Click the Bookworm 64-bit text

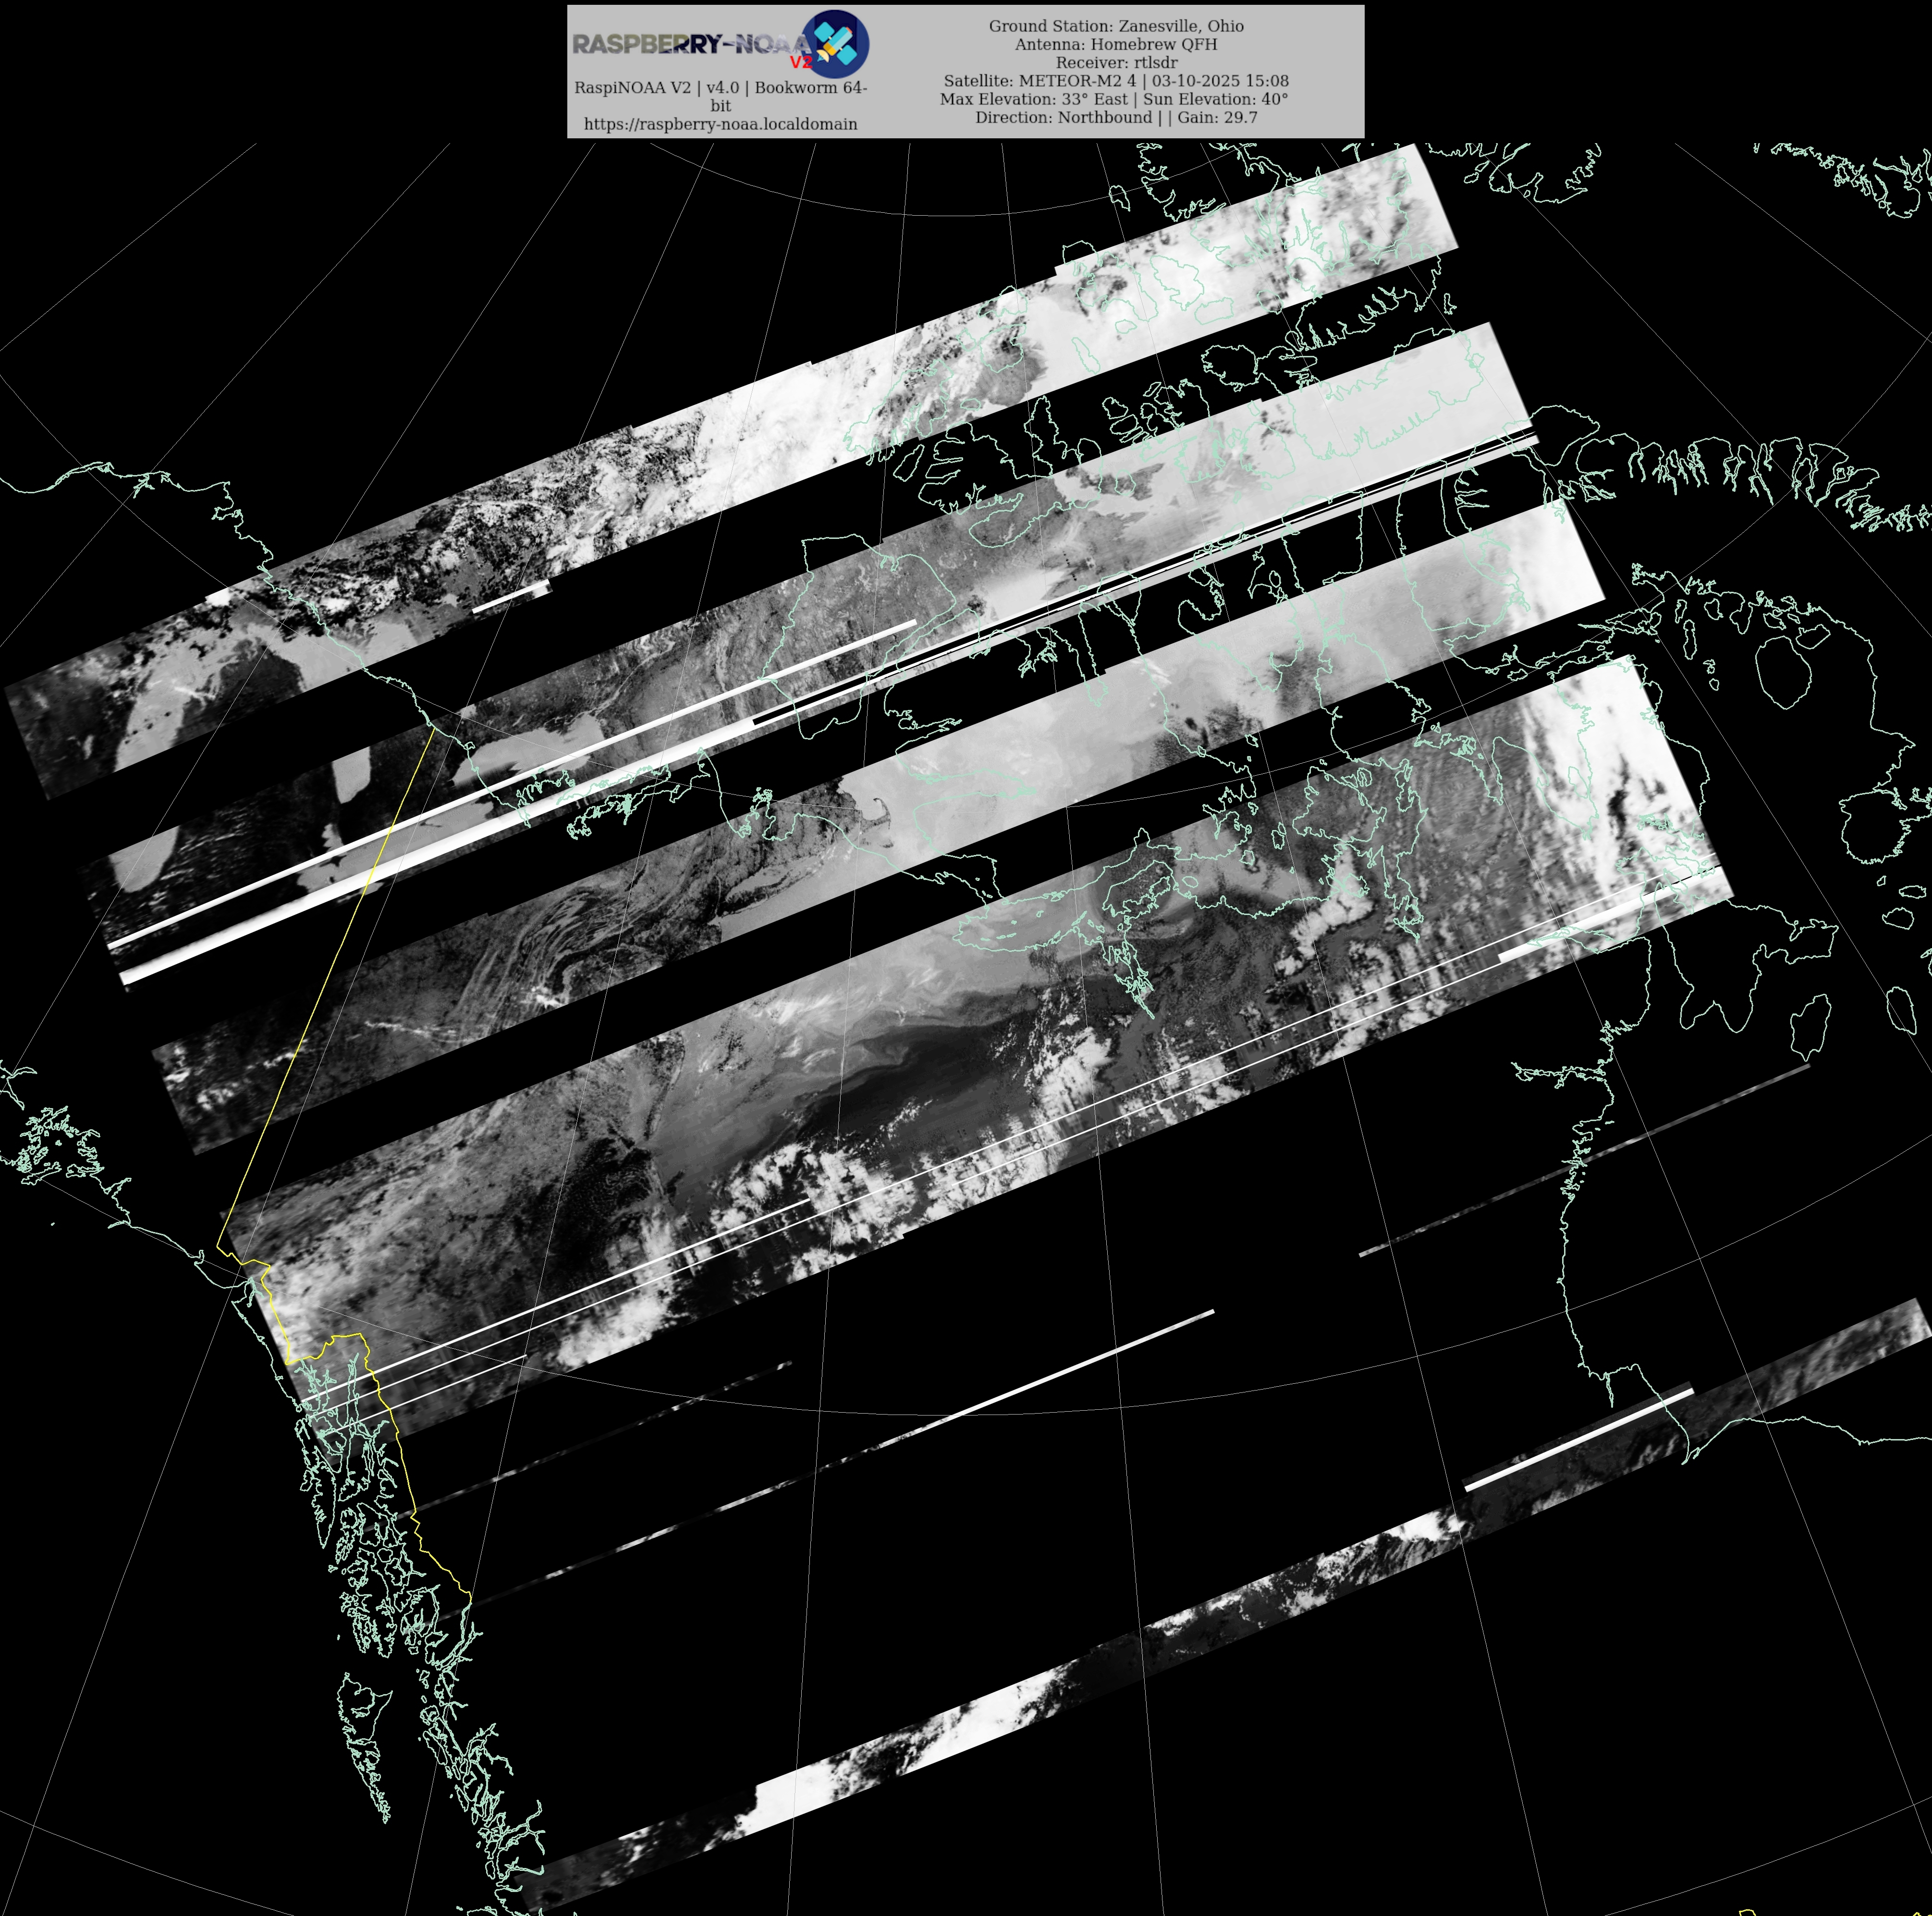click(810, 88)
